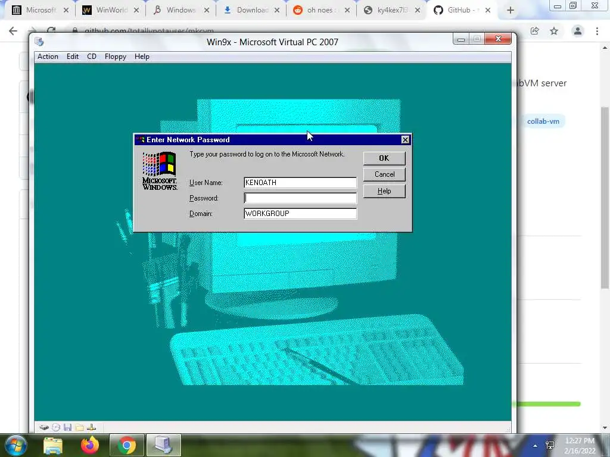
Task: Click the hard disk icon in Virtual PC status bar
Action: pyautogui.click(x=44, y=427)
